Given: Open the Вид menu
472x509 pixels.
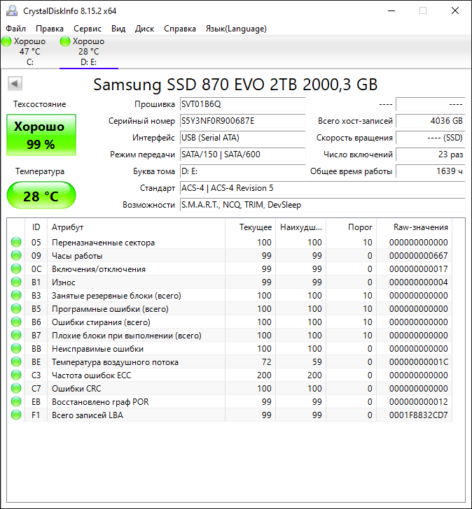Looking at the screenshot, I should click(118, 29).
